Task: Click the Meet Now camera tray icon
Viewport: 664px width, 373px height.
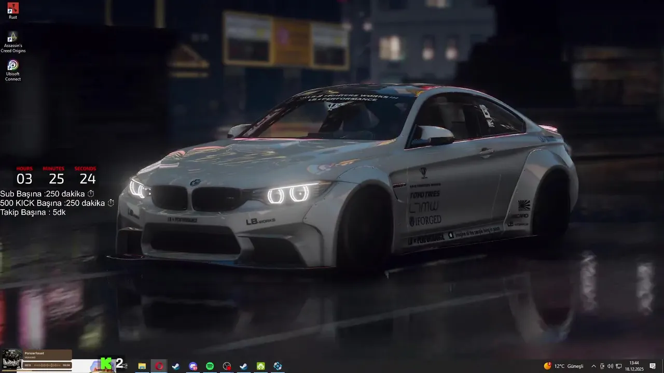Action: pos(602,366)
